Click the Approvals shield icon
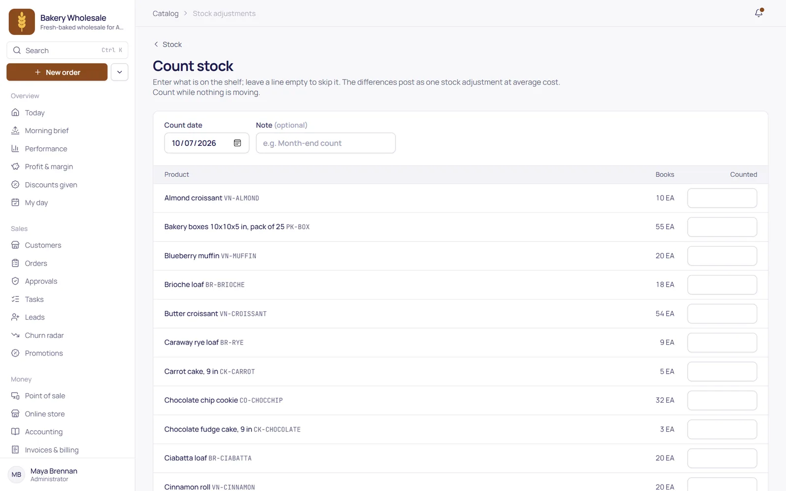 [x=15, y=281]
